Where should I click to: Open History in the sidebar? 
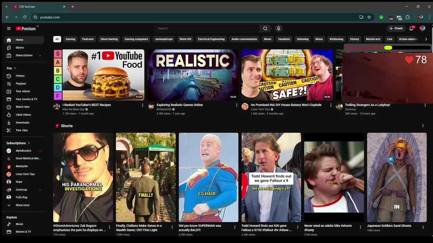pos(24,76)
